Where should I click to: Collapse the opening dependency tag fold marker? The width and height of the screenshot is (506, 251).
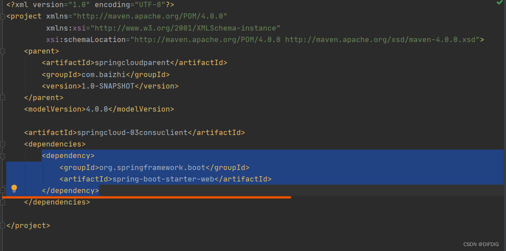[3, 156]
